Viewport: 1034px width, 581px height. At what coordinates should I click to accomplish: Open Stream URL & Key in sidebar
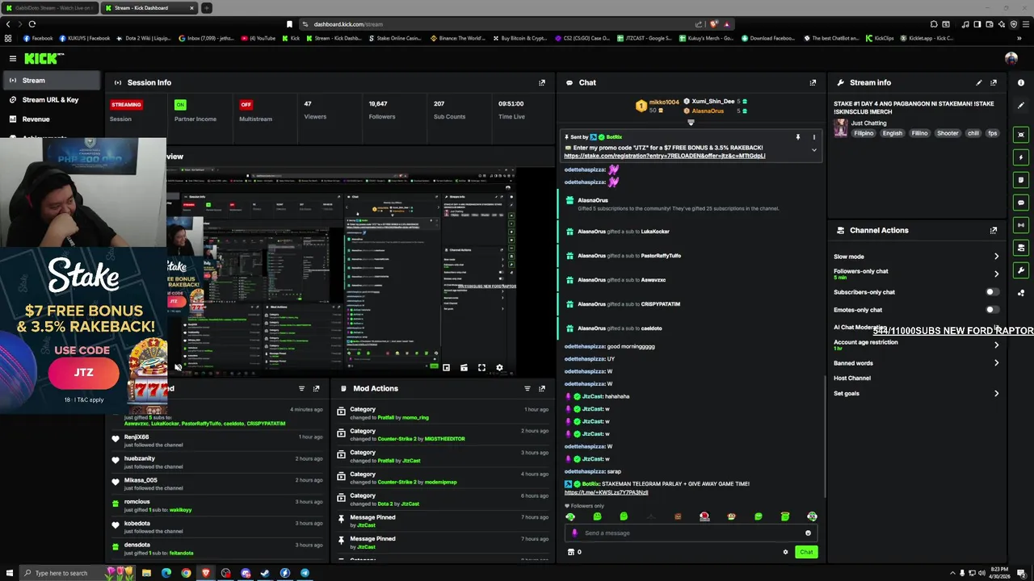(50, 100)
